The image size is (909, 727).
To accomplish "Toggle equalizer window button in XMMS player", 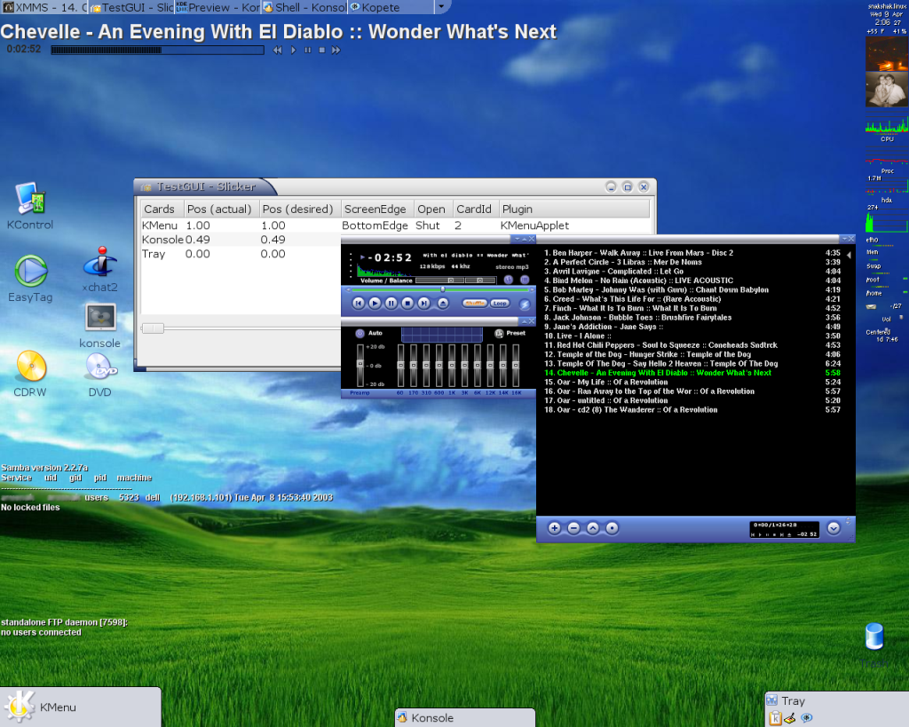I will [x=509, y=280].
